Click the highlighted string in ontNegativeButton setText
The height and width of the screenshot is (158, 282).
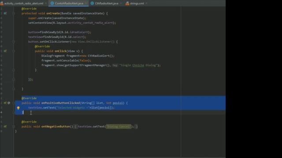(119, 126)
